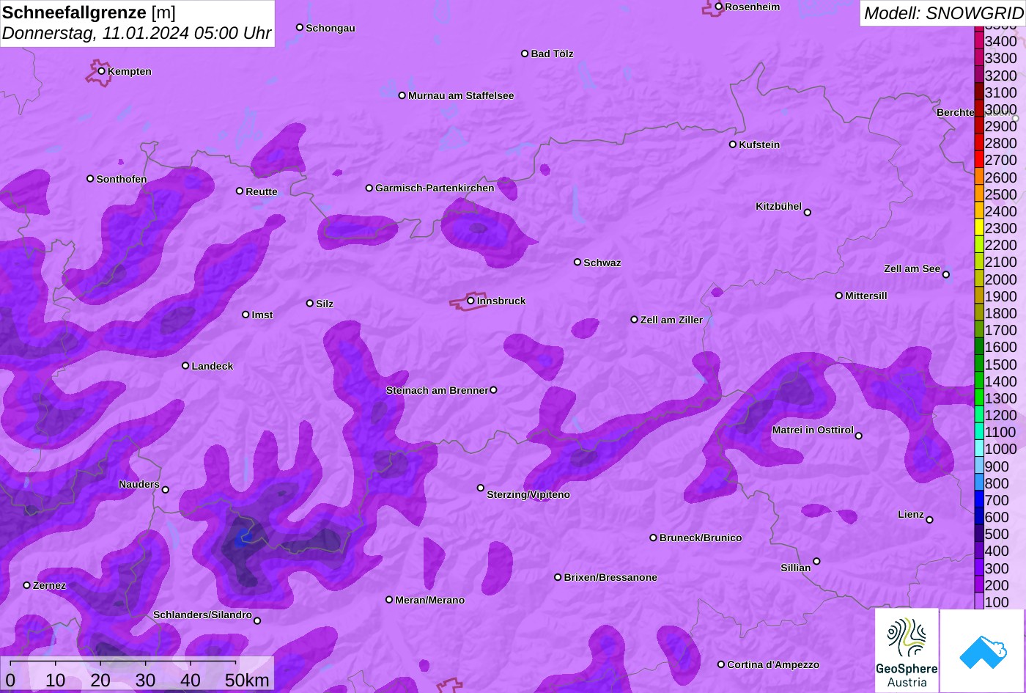The height and width of the screenshot is (693, 1026).
Task: Click the Cortina d'Ampezzo marker dot
Action: click(721, 664)
